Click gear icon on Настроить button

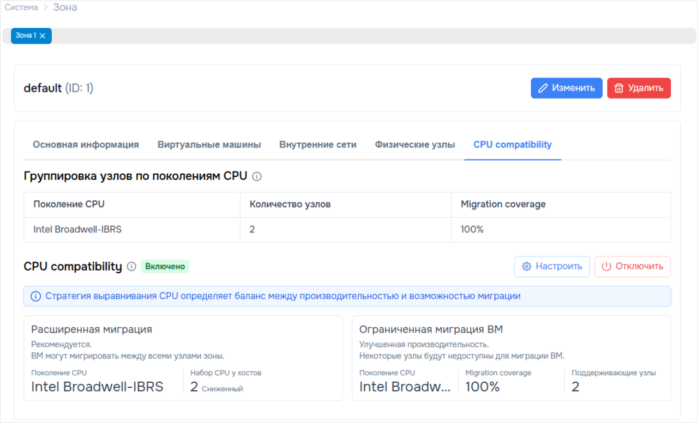(527, 267)
